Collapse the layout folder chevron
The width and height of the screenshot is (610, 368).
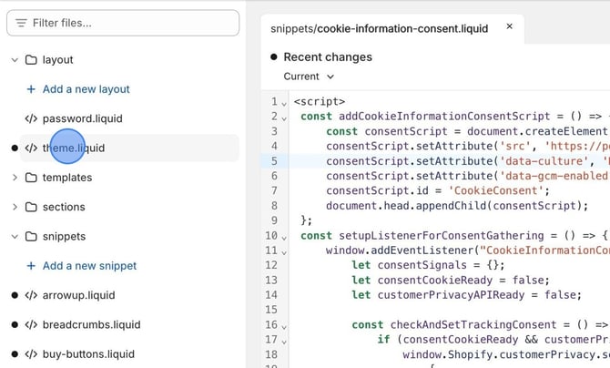pos(15,60)
